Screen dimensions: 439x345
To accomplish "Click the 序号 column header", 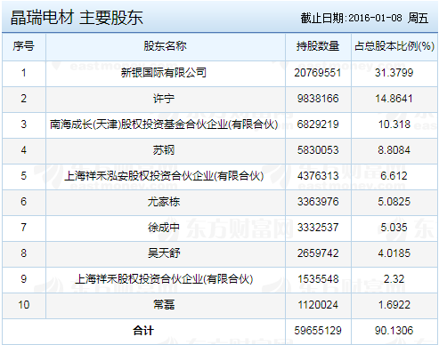I will tap(23, 46).
